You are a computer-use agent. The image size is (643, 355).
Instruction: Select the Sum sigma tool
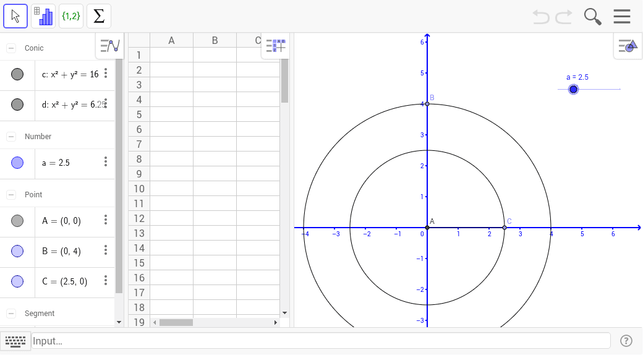pos(99,17)
